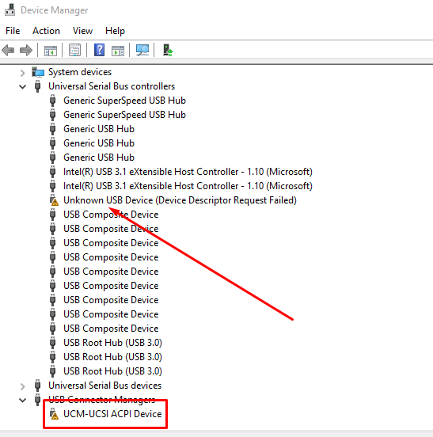Click Scan for hardware changes icon
Image resolution: width=433 pixels, height=437 pixels.
pyautogui.click(x=142, y=51)
